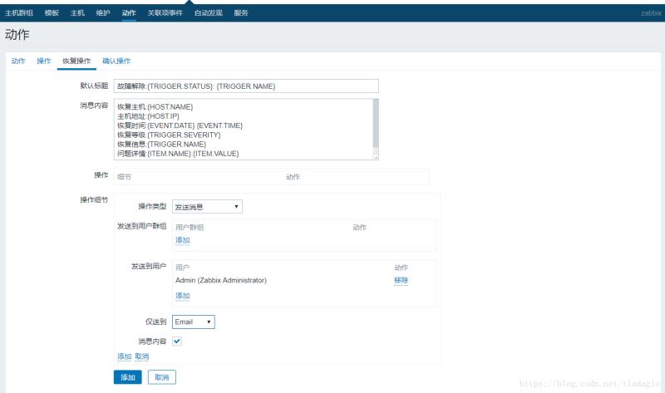Expand the 仅送到 Email dropdown
Viewport: 665px width, 393px height.
pos(194,322)
